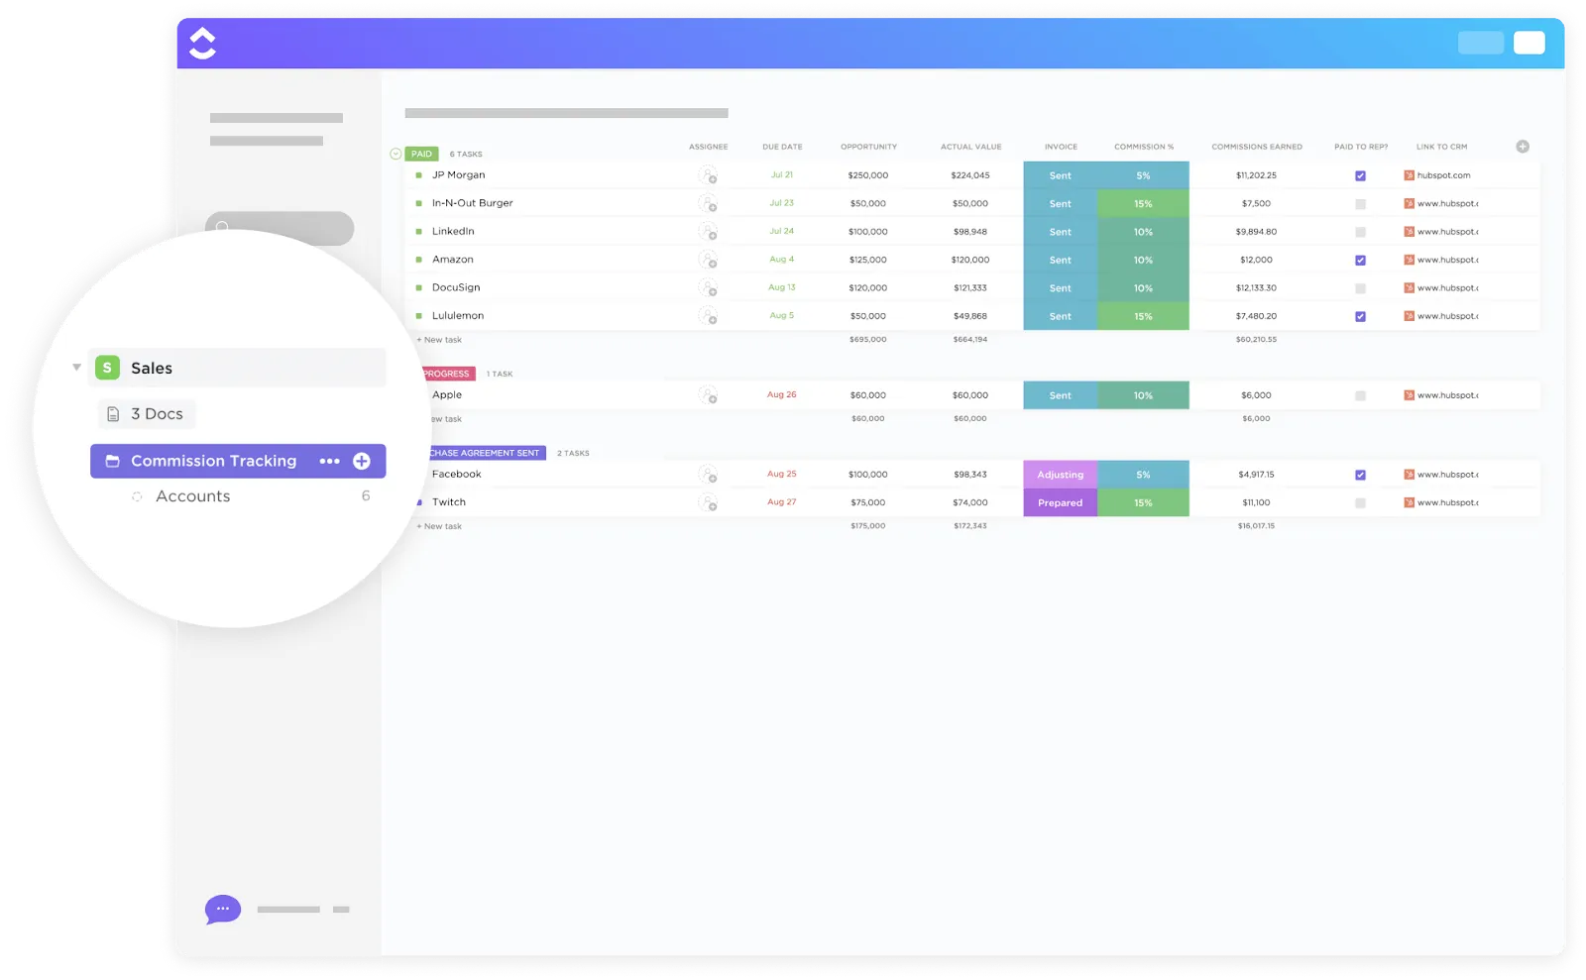Add a new task below the Twitch row
Viewport: 1586px width, 980px height.
[439, 526]
